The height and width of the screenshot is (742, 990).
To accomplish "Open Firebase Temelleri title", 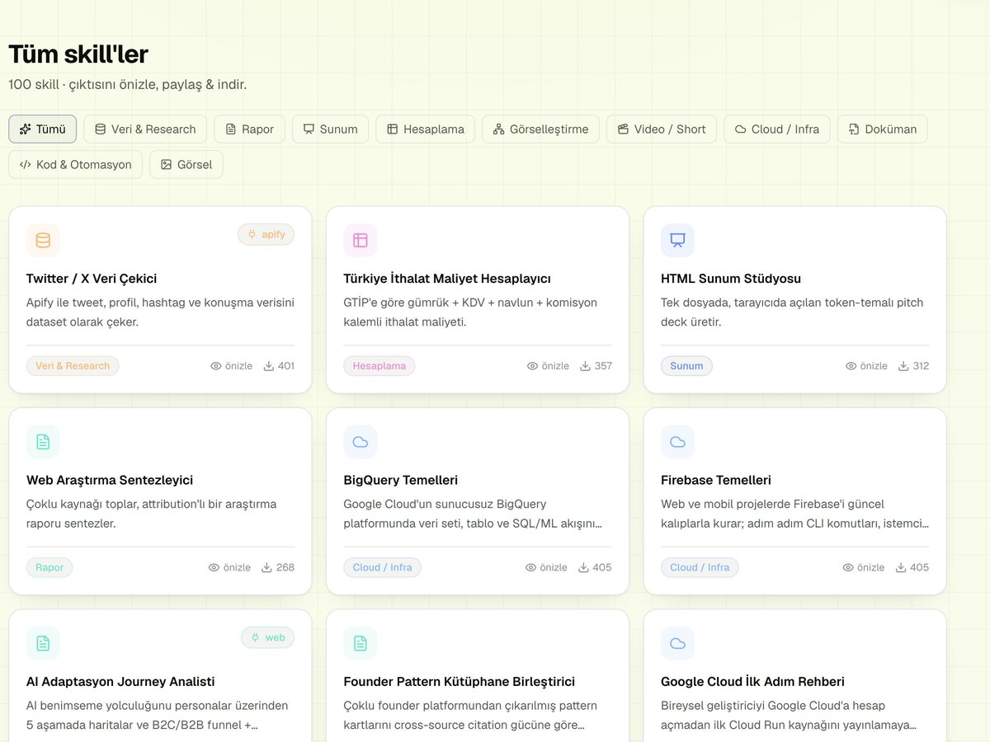I will pyautogui.click(x=716, y=480).
